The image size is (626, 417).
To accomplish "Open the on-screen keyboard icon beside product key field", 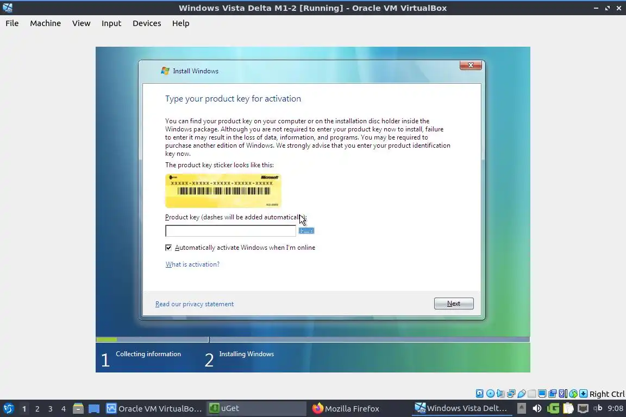I will [306, 231].
